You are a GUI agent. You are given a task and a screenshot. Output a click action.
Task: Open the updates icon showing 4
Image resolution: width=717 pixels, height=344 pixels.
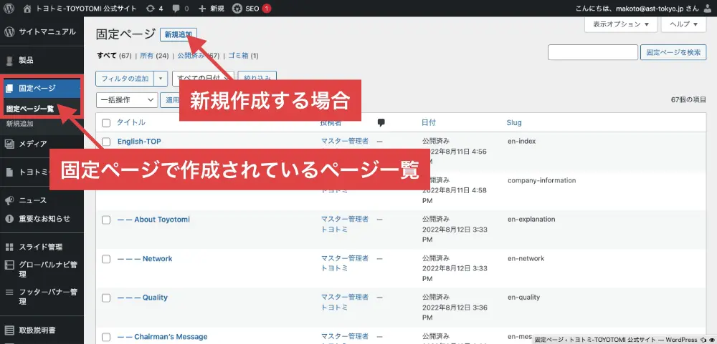(x=153, y=8)
